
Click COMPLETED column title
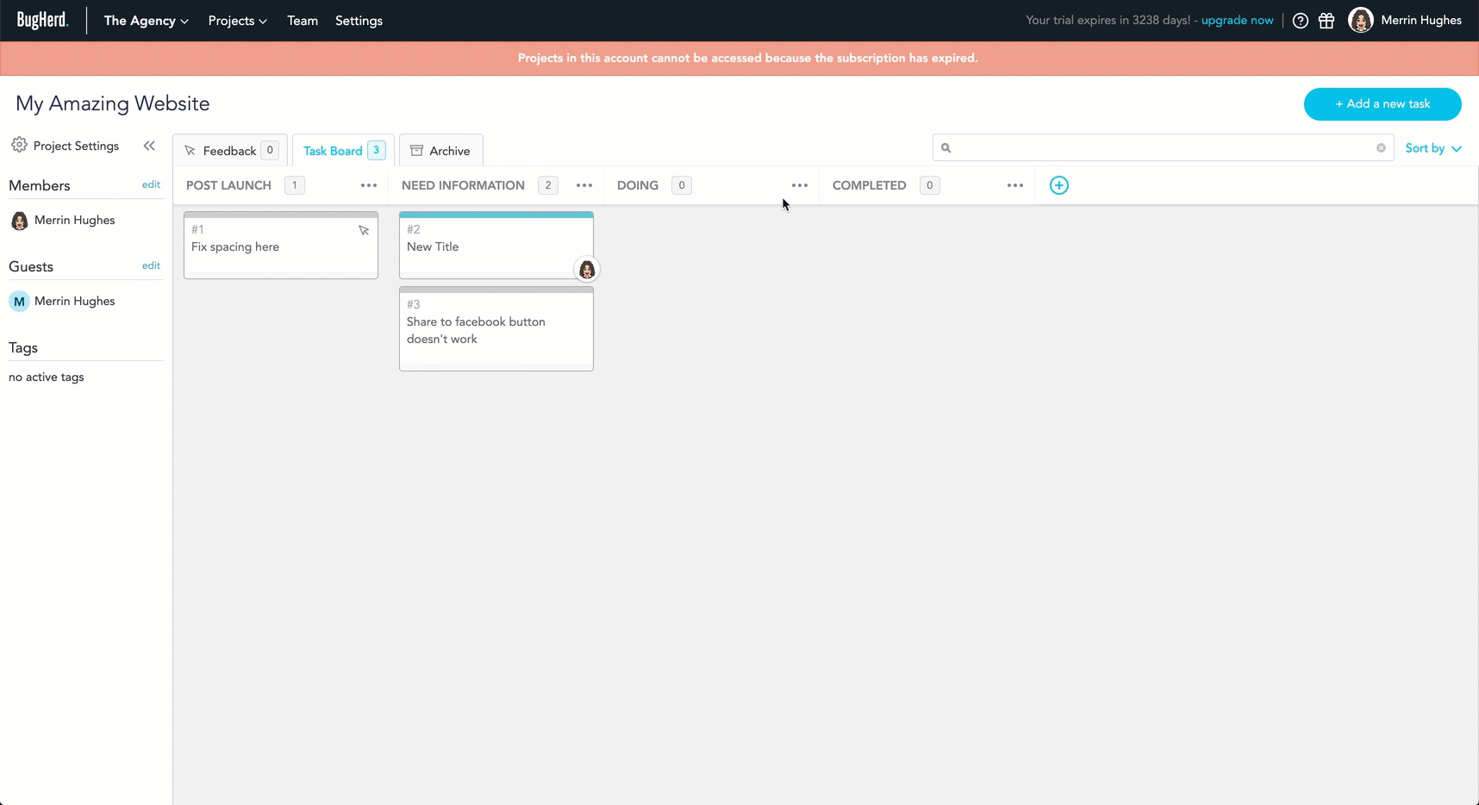point(869,185)
